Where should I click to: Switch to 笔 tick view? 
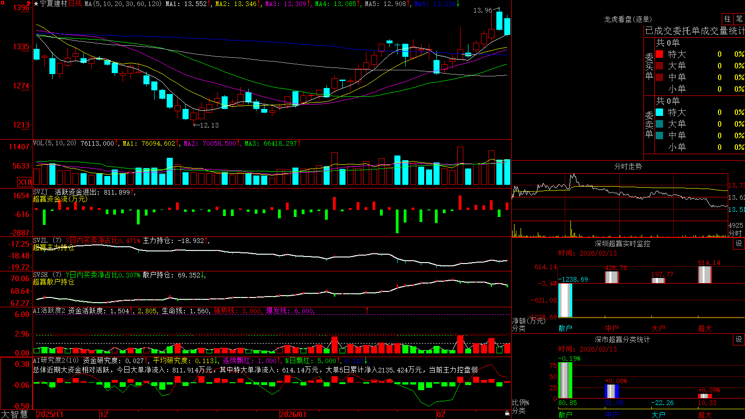click(x=739, y=19)
